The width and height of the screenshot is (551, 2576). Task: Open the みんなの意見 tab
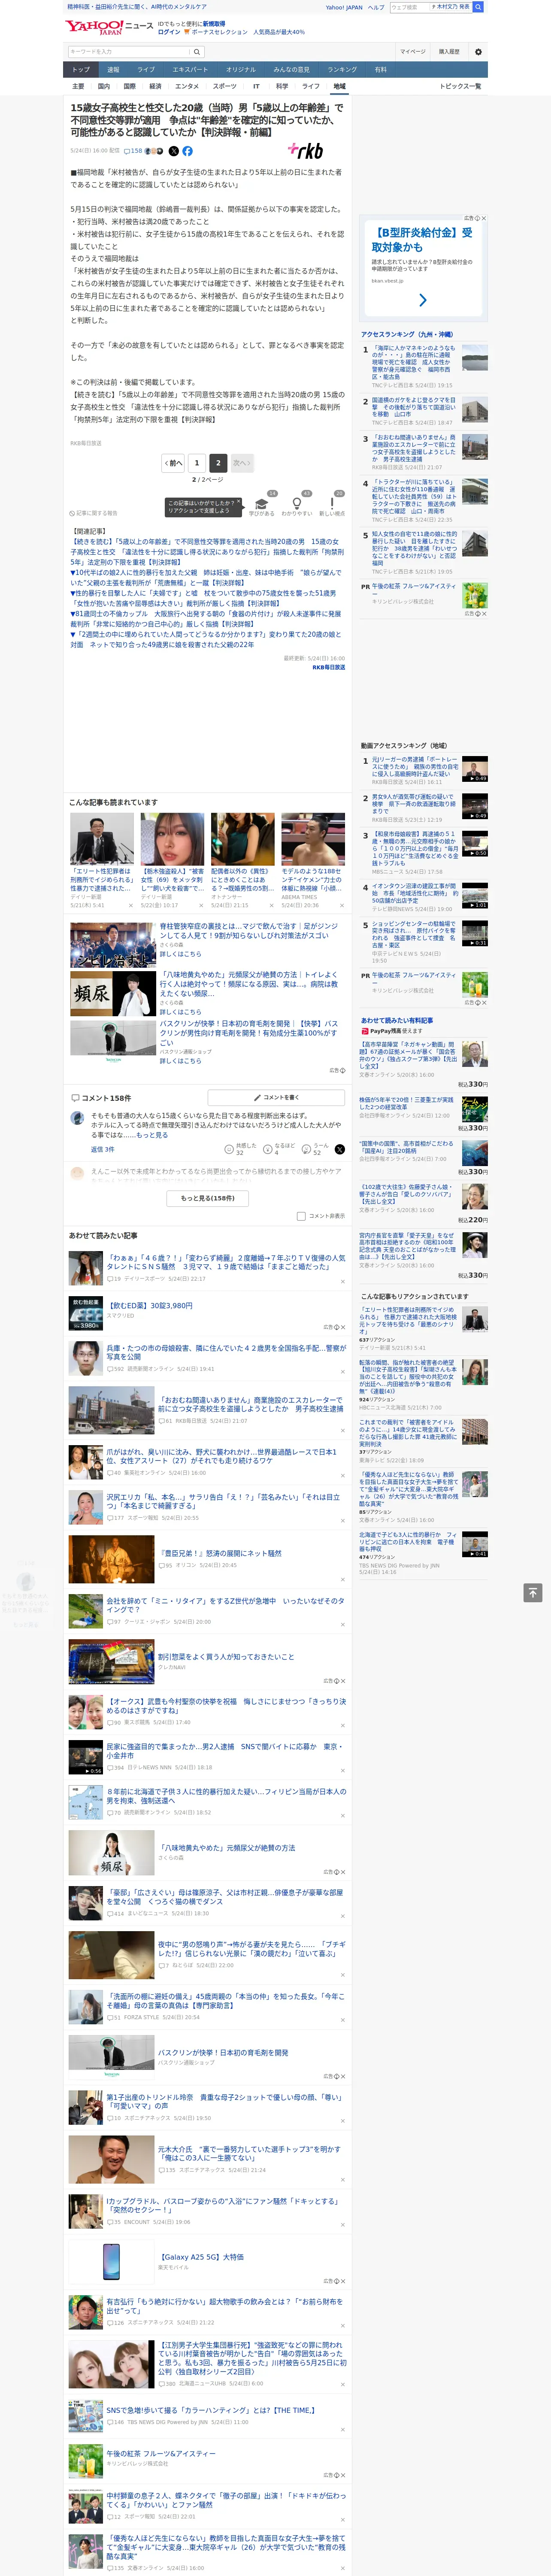pyautogui.click(x=291, y=70)
